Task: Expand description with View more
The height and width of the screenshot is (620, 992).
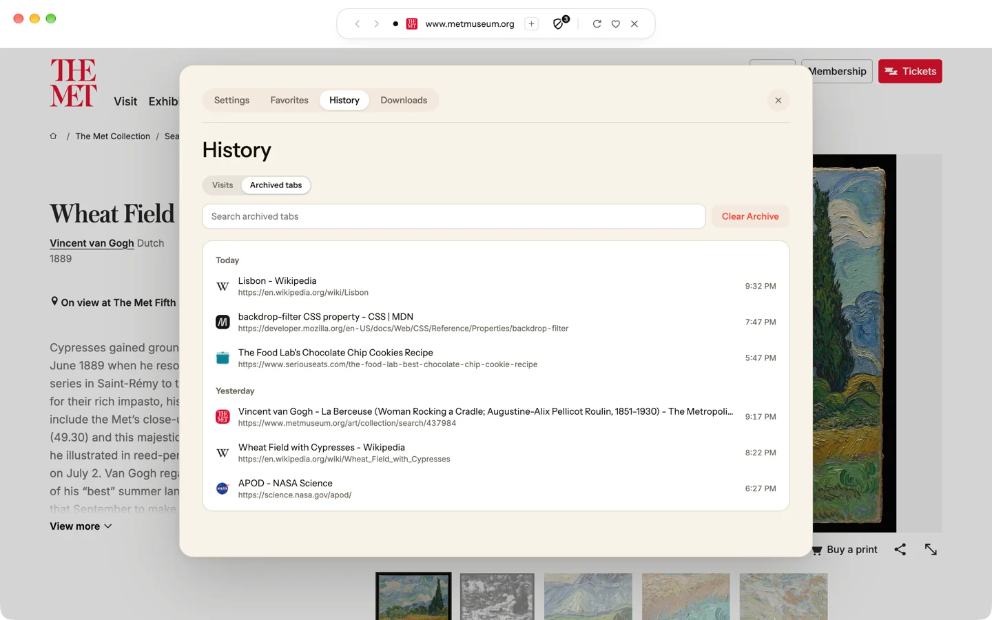Action: point(81,526)
